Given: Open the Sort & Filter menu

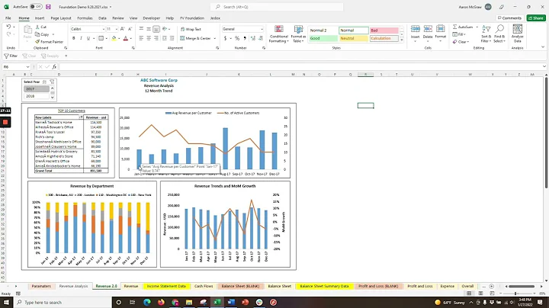Looking at the screenshot, I should (486, 34).
